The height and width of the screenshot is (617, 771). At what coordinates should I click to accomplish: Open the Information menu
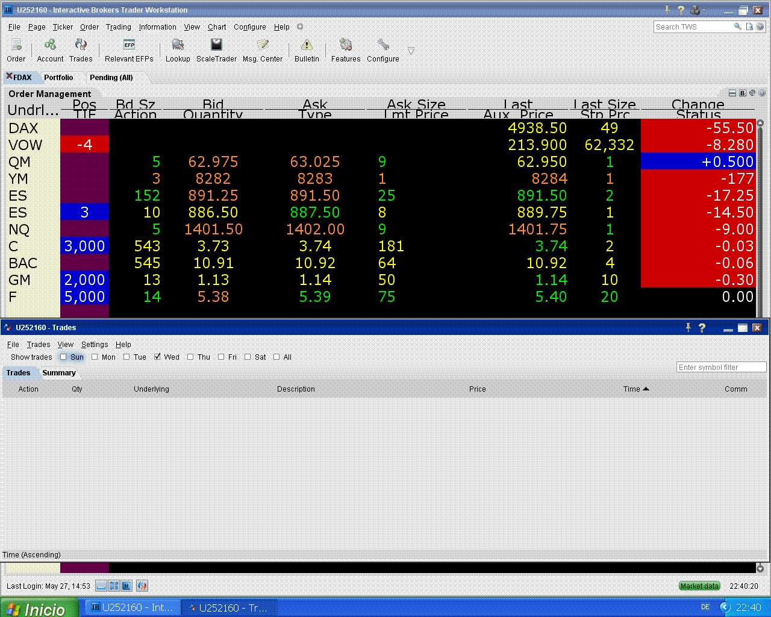pos(158,27)
